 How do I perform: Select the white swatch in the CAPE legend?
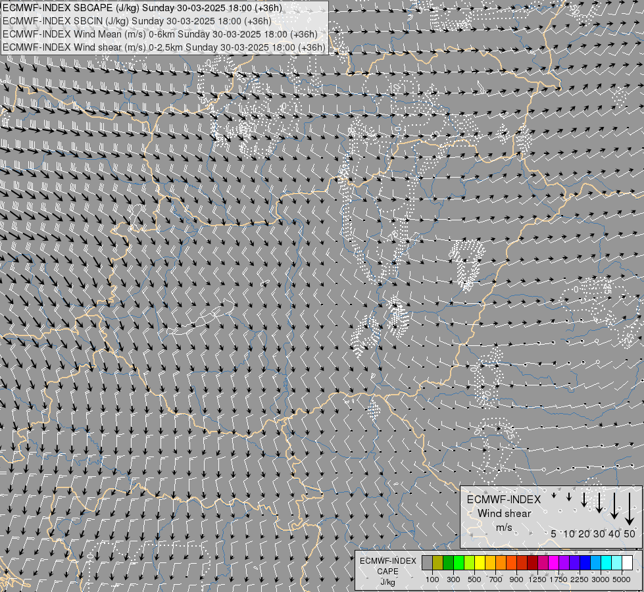(627, 563)
